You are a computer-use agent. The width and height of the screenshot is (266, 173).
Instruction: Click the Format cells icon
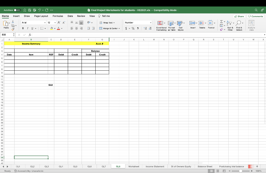tap(210, 23)
